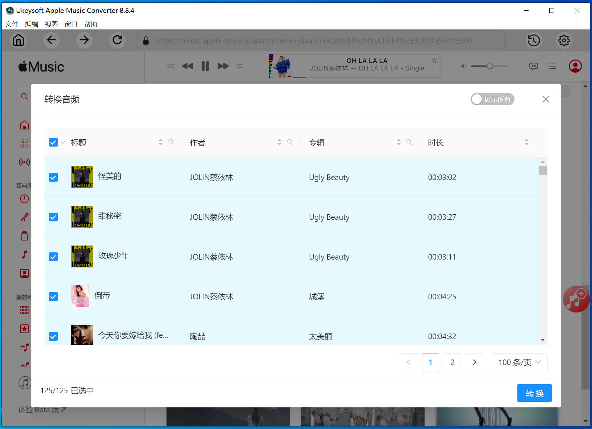Open Radio icon in sidebar

(24, 162)
